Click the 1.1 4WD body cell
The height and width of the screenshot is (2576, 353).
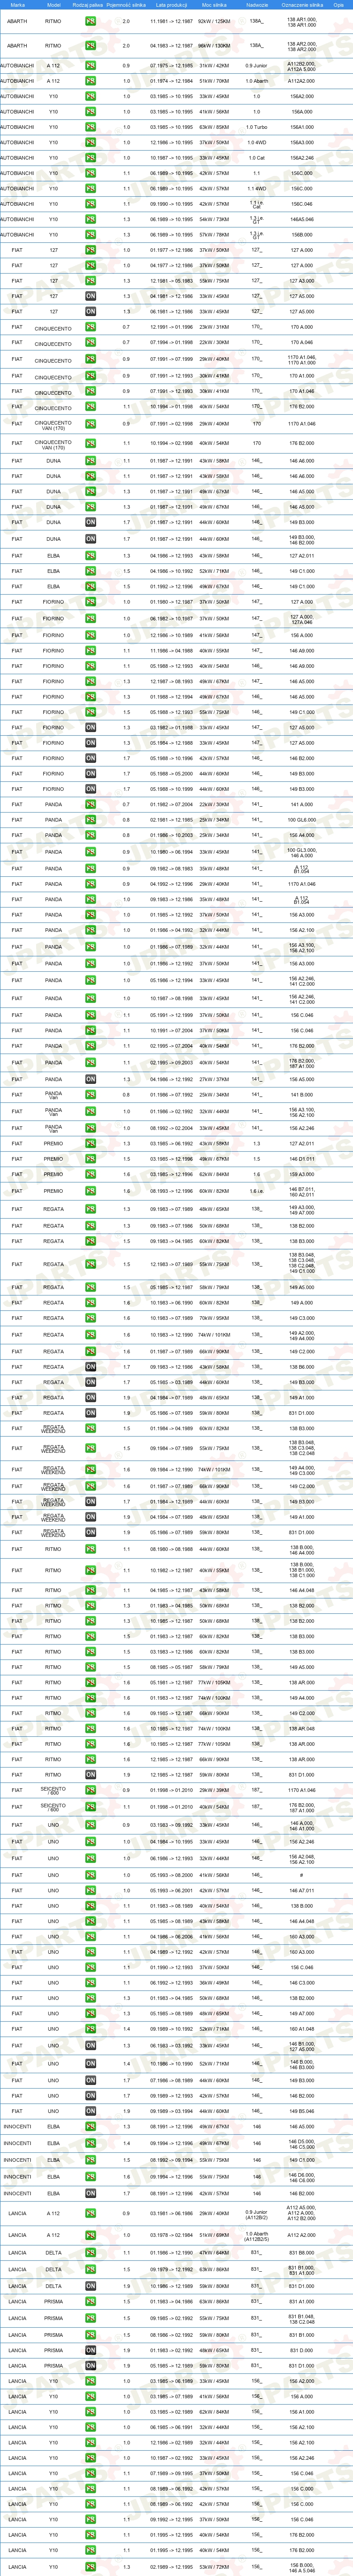256,188
